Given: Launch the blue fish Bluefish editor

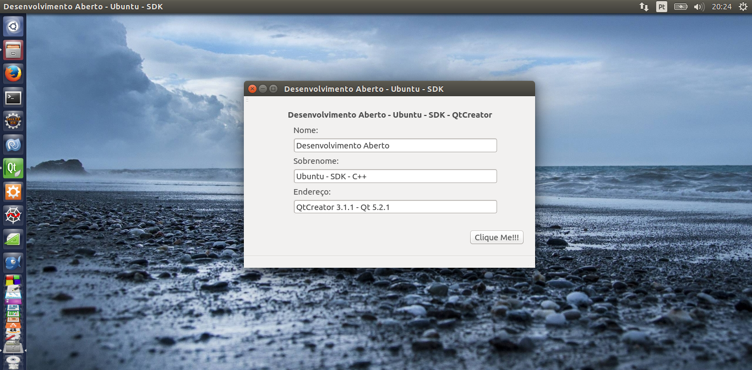Looking at the screenshot, I should 13,262.
